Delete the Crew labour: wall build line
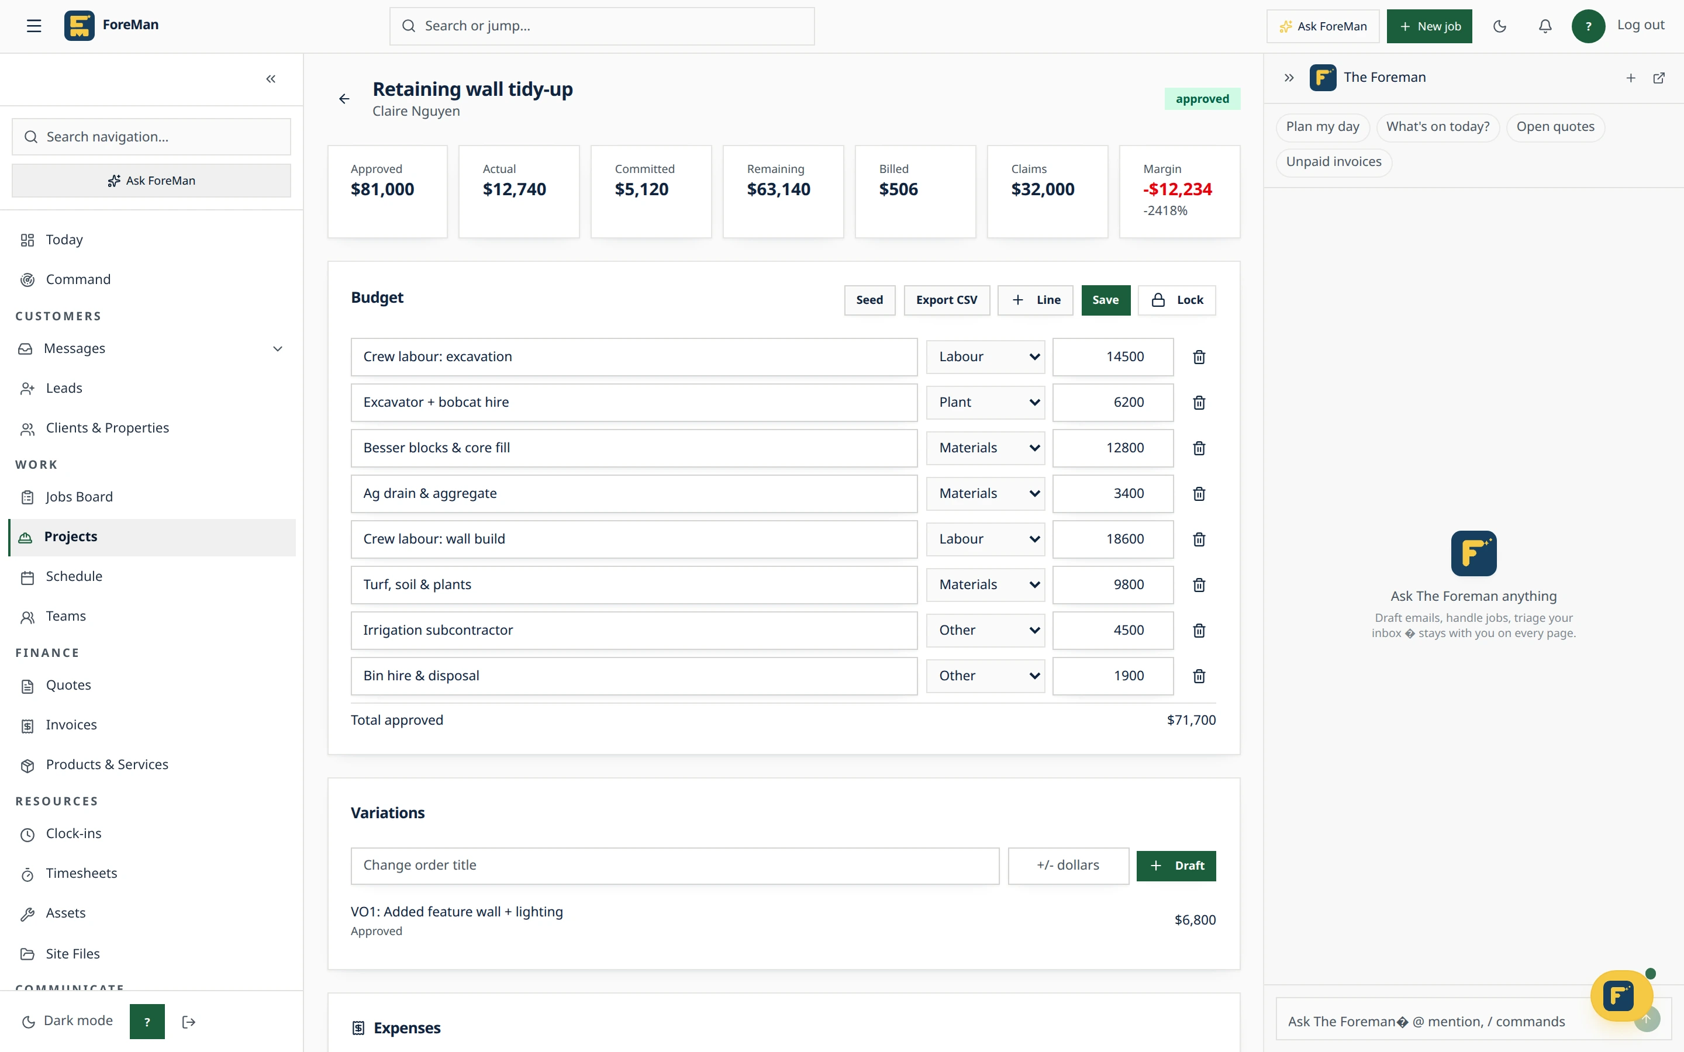The width and height of the screenshot is (1684, 1052). [1199, 539]
